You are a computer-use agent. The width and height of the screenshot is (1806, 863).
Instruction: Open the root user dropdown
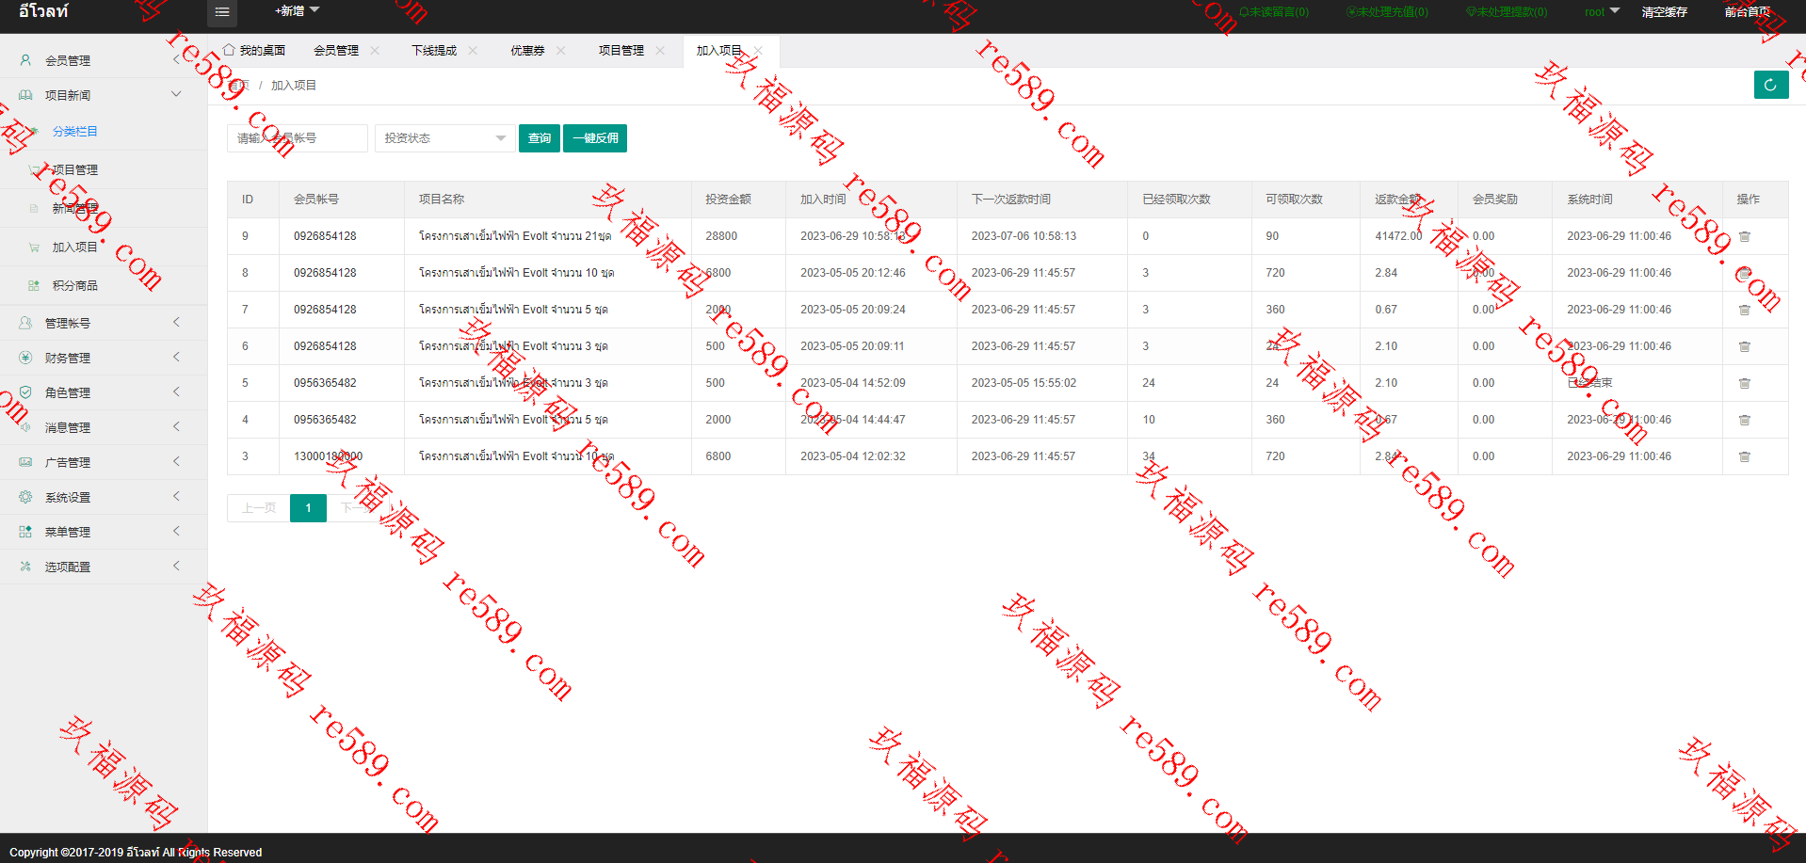pyautogui.click(x=1602, y=12)
